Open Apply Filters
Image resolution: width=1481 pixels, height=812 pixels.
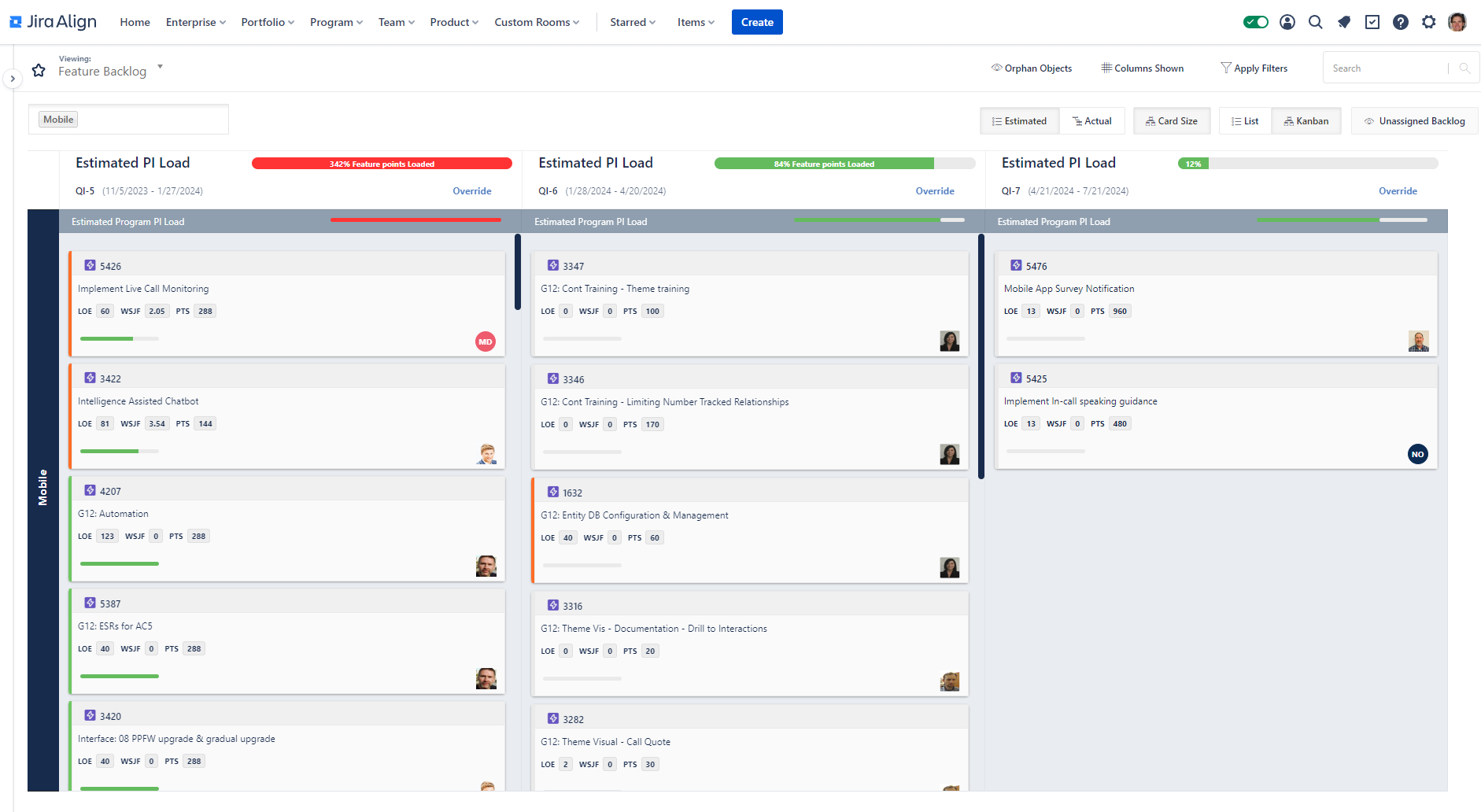coord(1254,68)
